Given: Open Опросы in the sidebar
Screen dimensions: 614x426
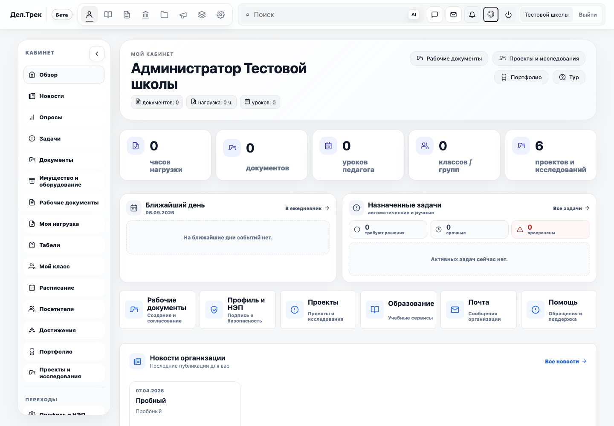Looking at the screenshot, I should point(64,117).
